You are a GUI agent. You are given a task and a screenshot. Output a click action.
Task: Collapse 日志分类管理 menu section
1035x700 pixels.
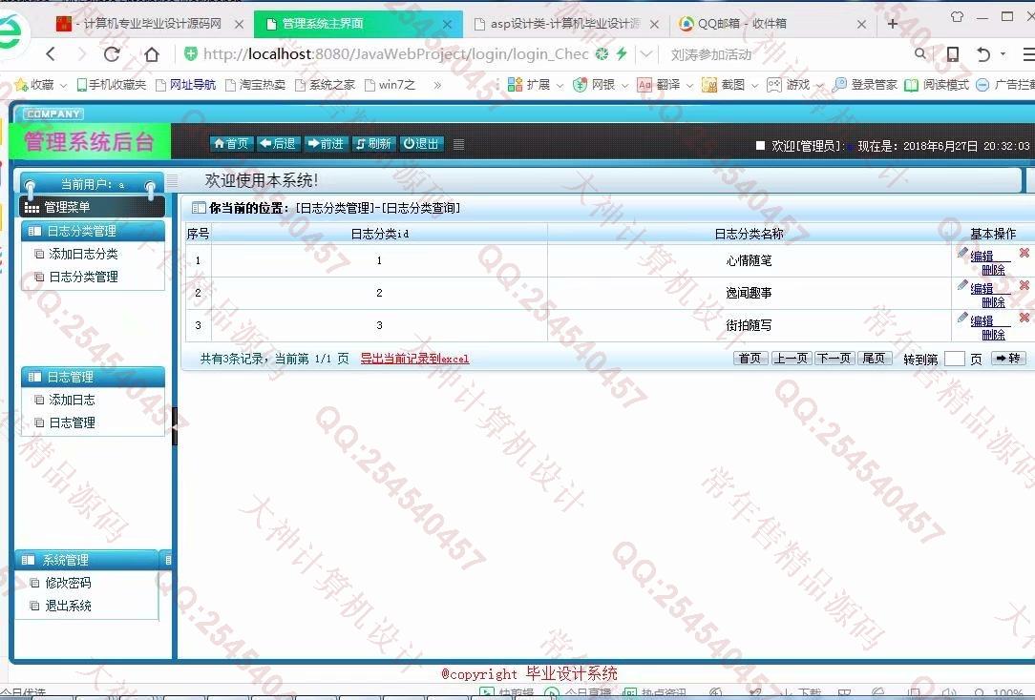pyautogui.click(x=93, y=231)
